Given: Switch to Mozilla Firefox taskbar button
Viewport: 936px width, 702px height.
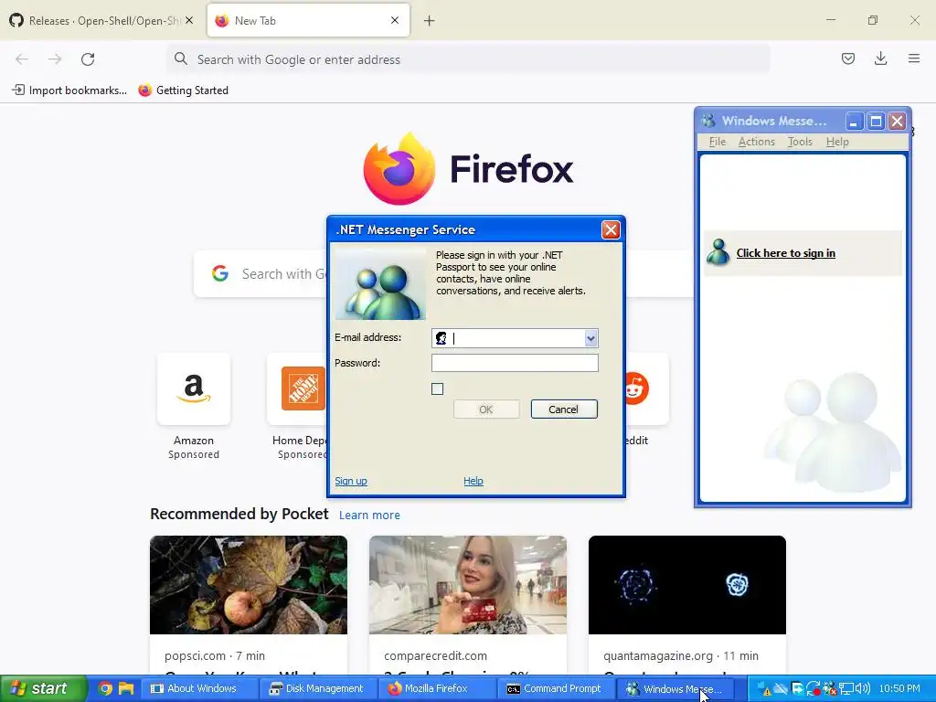Looking at the screenshot, I should point(437,688).
